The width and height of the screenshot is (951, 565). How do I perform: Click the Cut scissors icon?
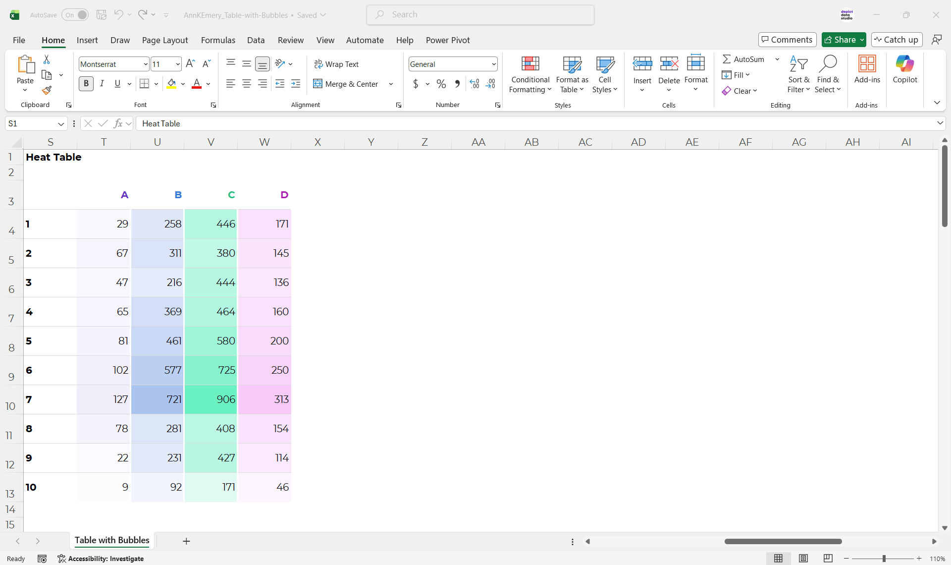[x=47, y=59]
